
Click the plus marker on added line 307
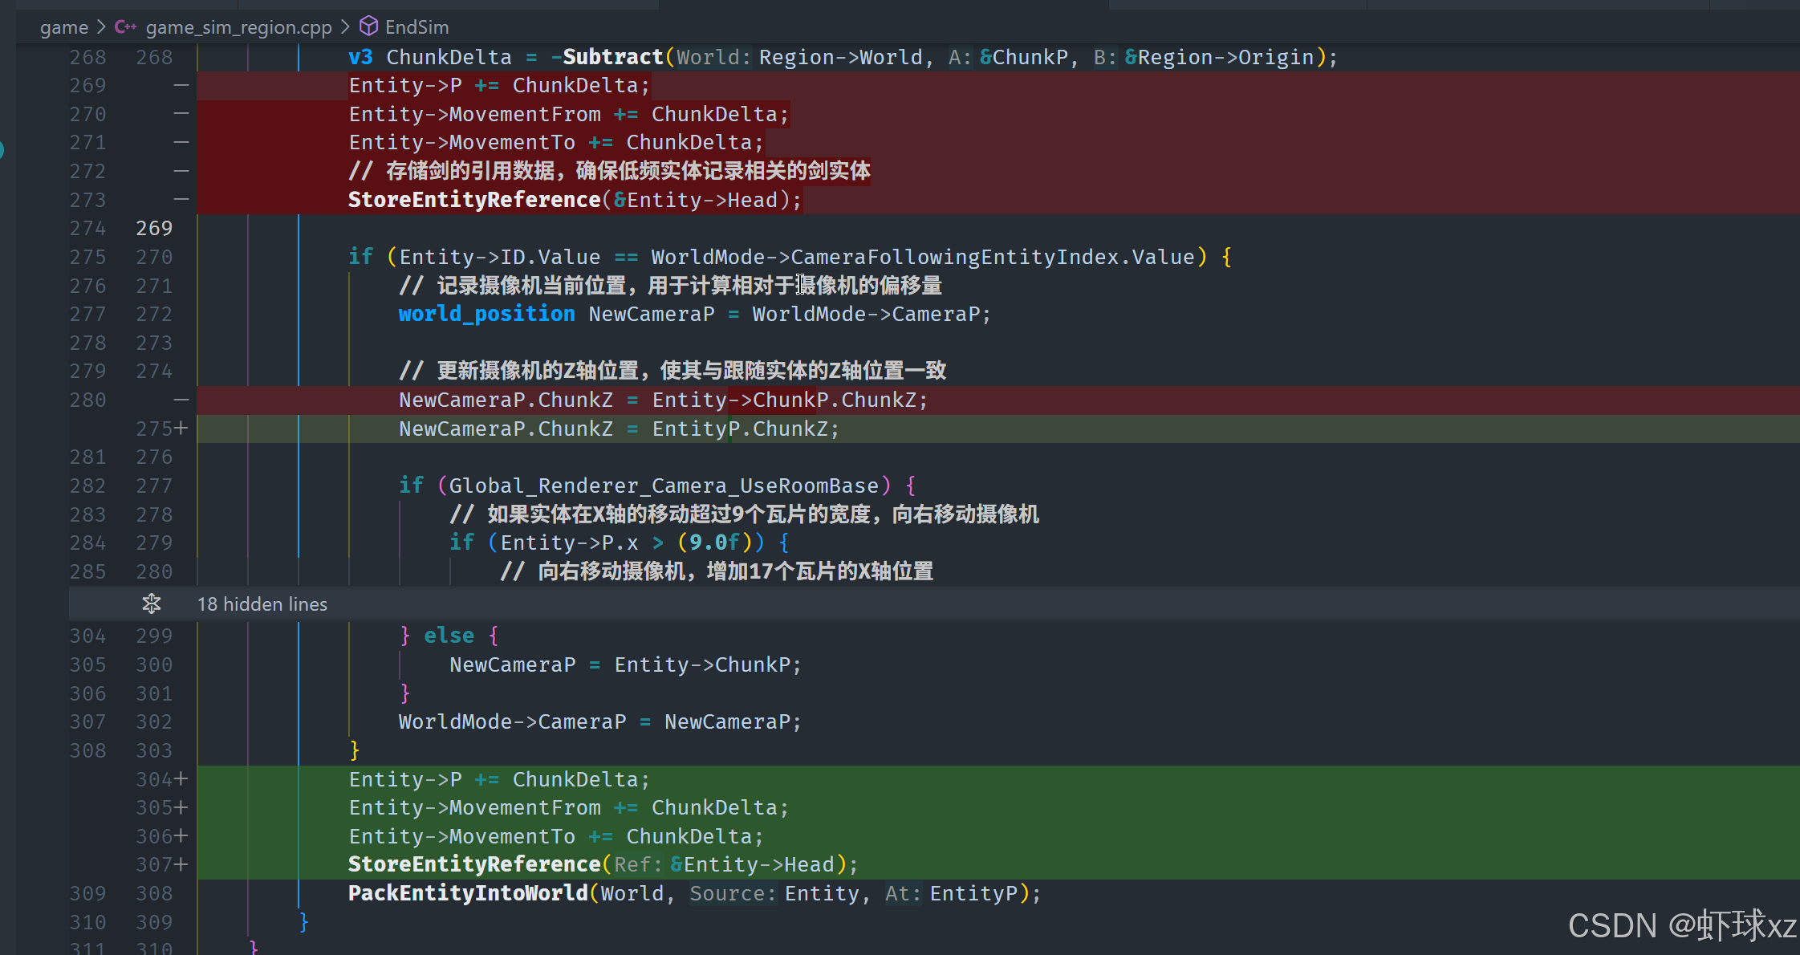181,864
